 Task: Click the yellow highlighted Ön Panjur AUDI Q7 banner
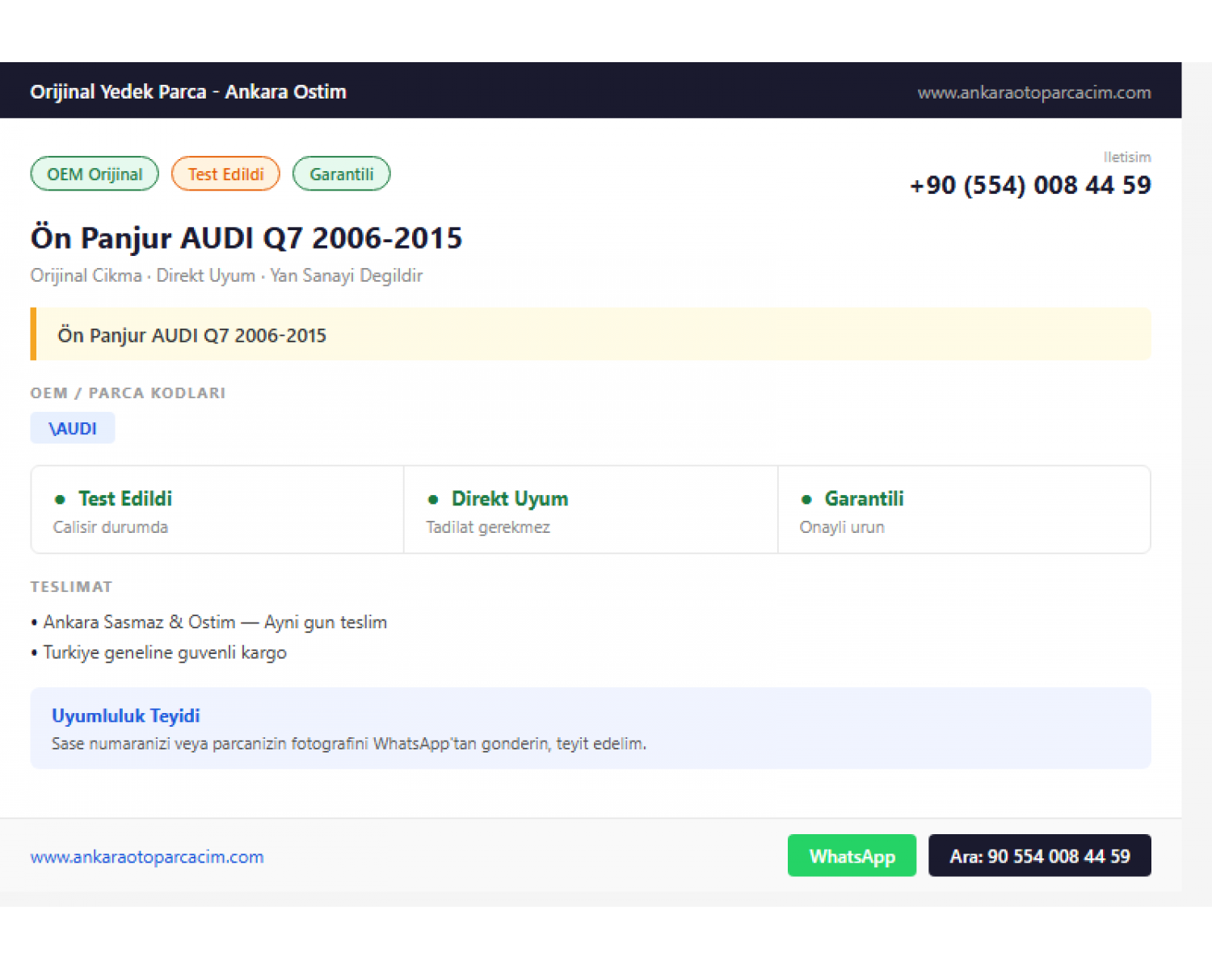tap(591, 334)
